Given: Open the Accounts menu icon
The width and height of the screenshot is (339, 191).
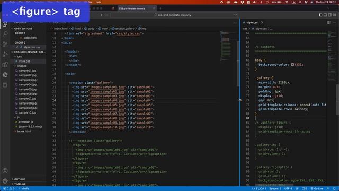Looking at the screenshot, I should click(5, 171).
